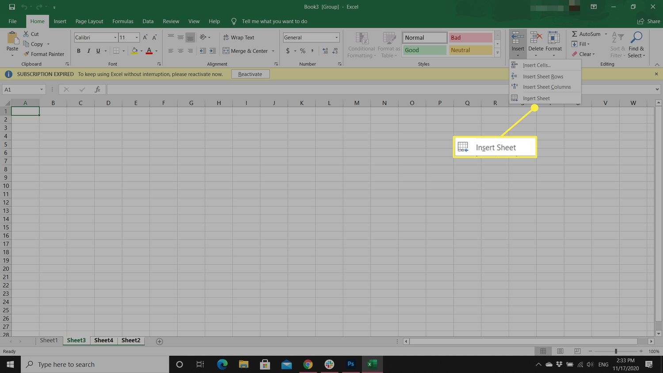This screenshot has width=663, height=373.
Task: Open the Excel taskbar icon
Action: (x=371, y=364)
